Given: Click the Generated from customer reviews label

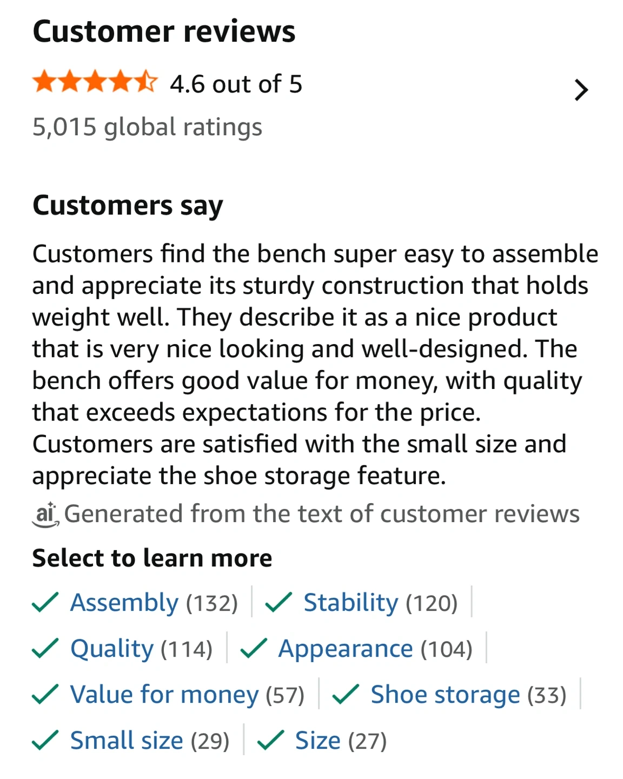Looking at the screenshot, I should [x=322, y=514].
